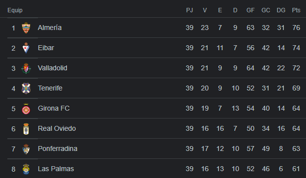Click the Las Palmas club crest

(26, 169)
